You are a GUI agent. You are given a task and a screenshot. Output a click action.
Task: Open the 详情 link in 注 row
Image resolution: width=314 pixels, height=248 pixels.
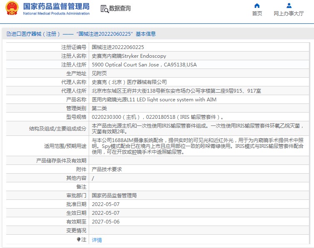click(x=97, y=240)
